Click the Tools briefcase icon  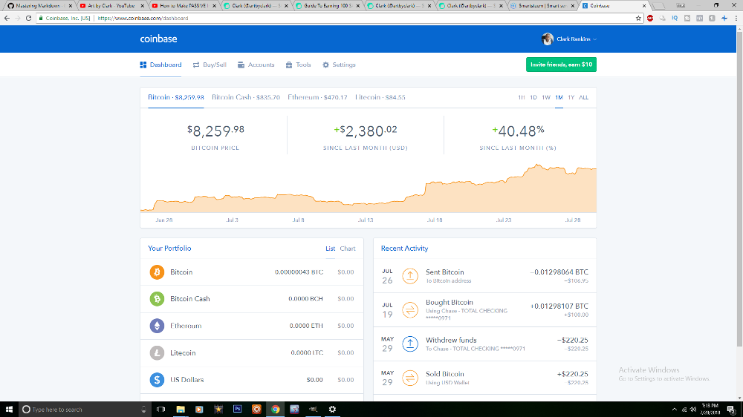point(289,65)
